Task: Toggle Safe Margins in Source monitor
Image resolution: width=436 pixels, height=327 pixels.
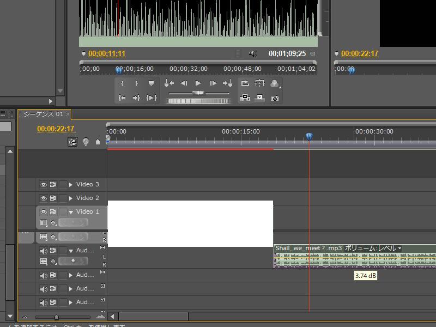Action: (259, 83)
